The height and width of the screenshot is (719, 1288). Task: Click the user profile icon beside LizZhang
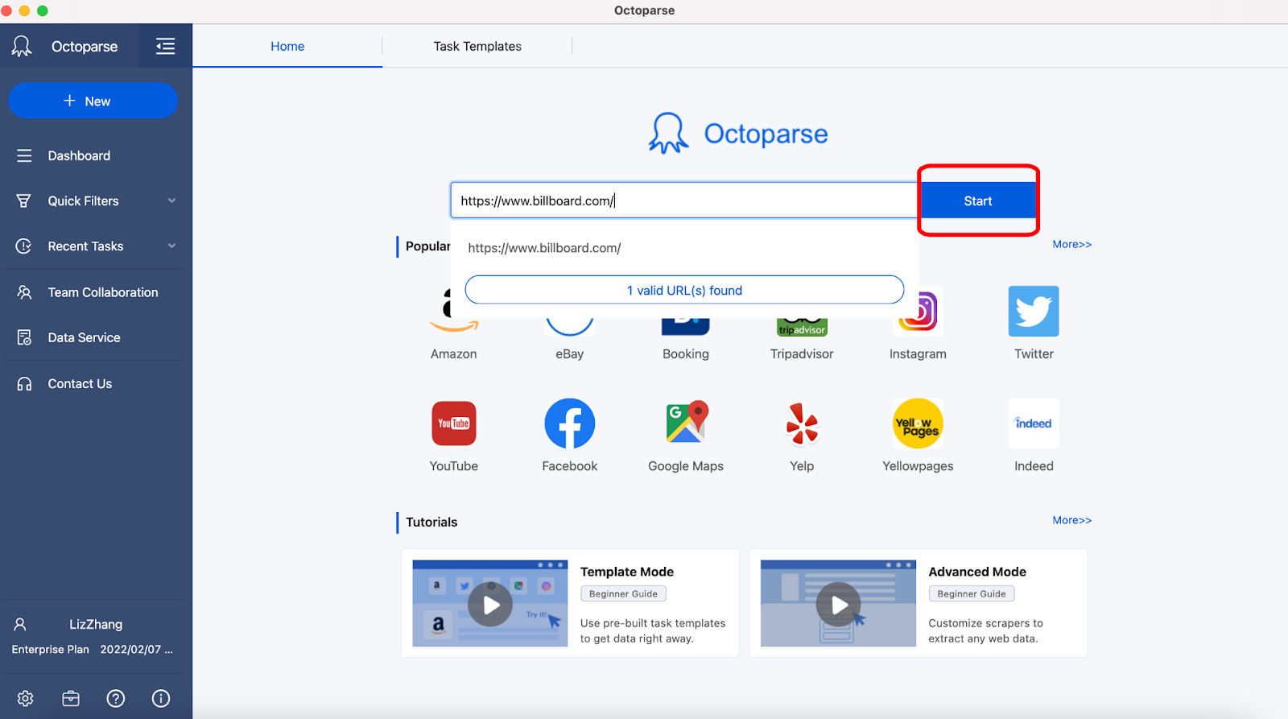20,624
